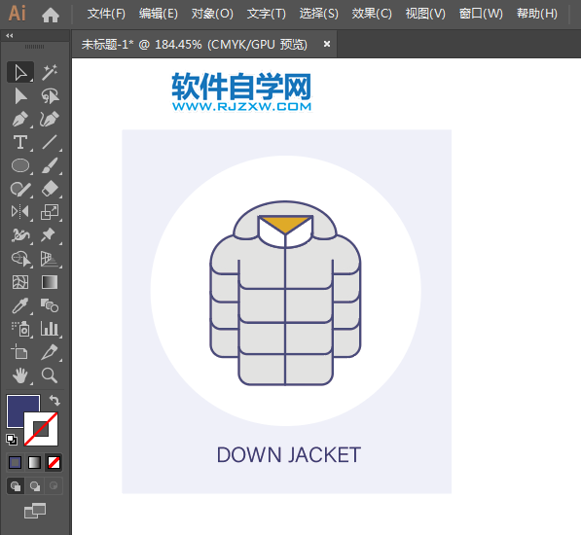Select the Direct Selection tool

20,96
